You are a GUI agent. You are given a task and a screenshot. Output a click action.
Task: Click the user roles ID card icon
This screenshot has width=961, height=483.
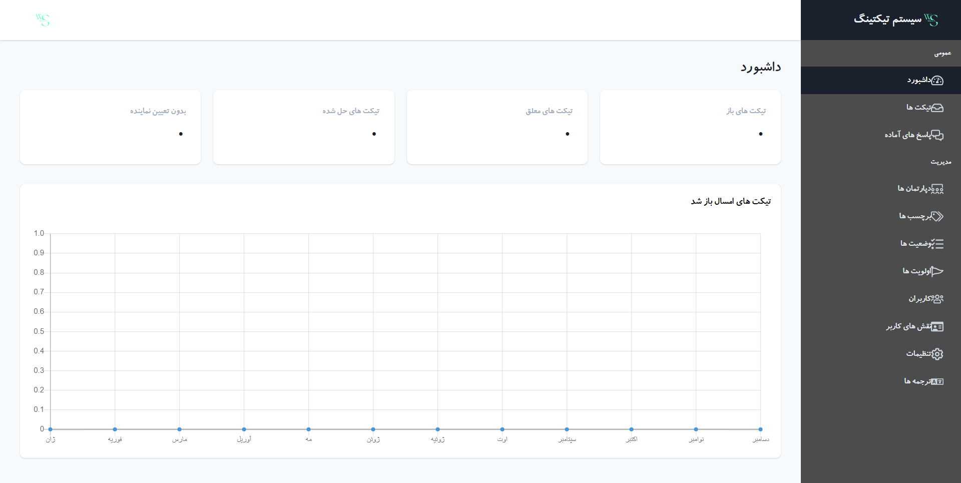coord(937,326)
